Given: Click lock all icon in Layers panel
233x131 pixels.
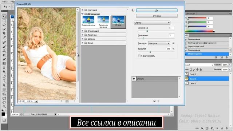Looking at the screenshot, I should pos(201,70).
